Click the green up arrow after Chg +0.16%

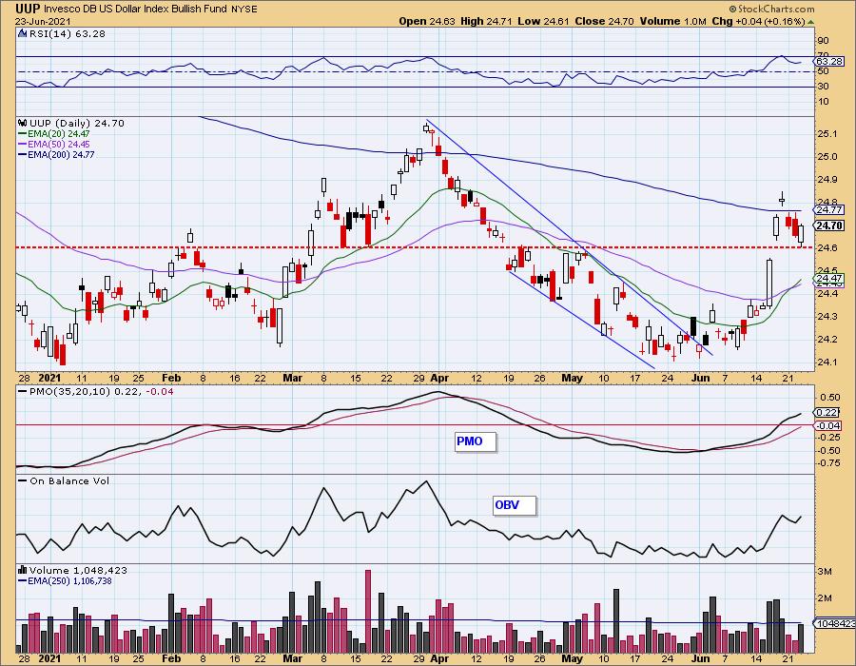tap(811, 22)
